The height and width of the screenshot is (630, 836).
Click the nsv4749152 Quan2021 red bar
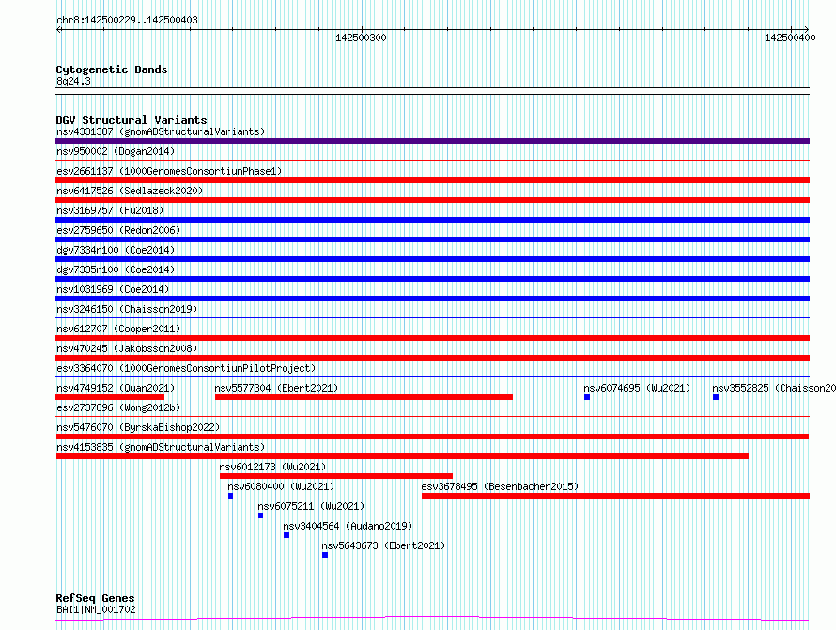[110, 397]
